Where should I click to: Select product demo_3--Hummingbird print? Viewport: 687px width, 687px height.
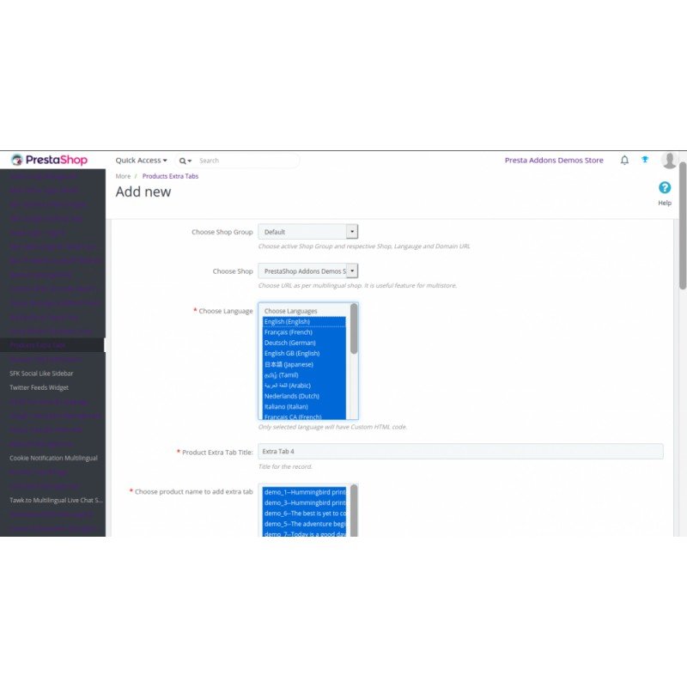coord(304,502)
